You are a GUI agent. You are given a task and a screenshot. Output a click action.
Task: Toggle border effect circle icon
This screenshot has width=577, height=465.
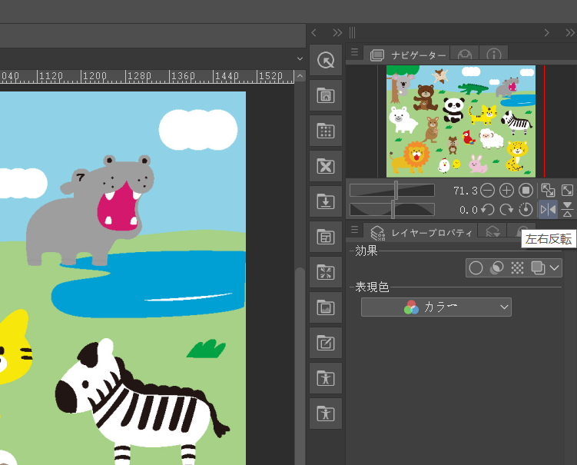click(x=476, y=268)
